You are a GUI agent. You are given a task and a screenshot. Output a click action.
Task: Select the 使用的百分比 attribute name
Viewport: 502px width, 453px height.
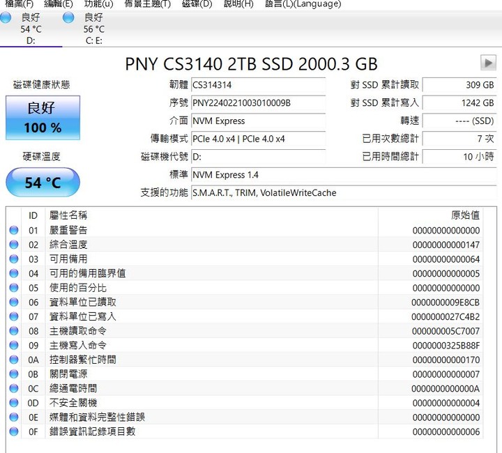[x=78, y=288]
